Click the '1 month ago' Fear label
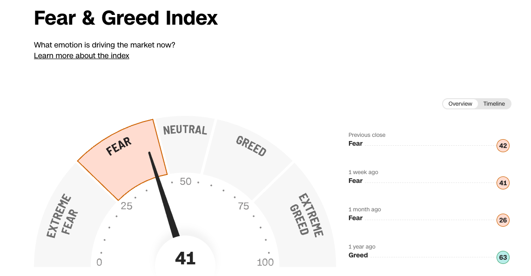This screenshot has width=531, height=276. point(356,218)
